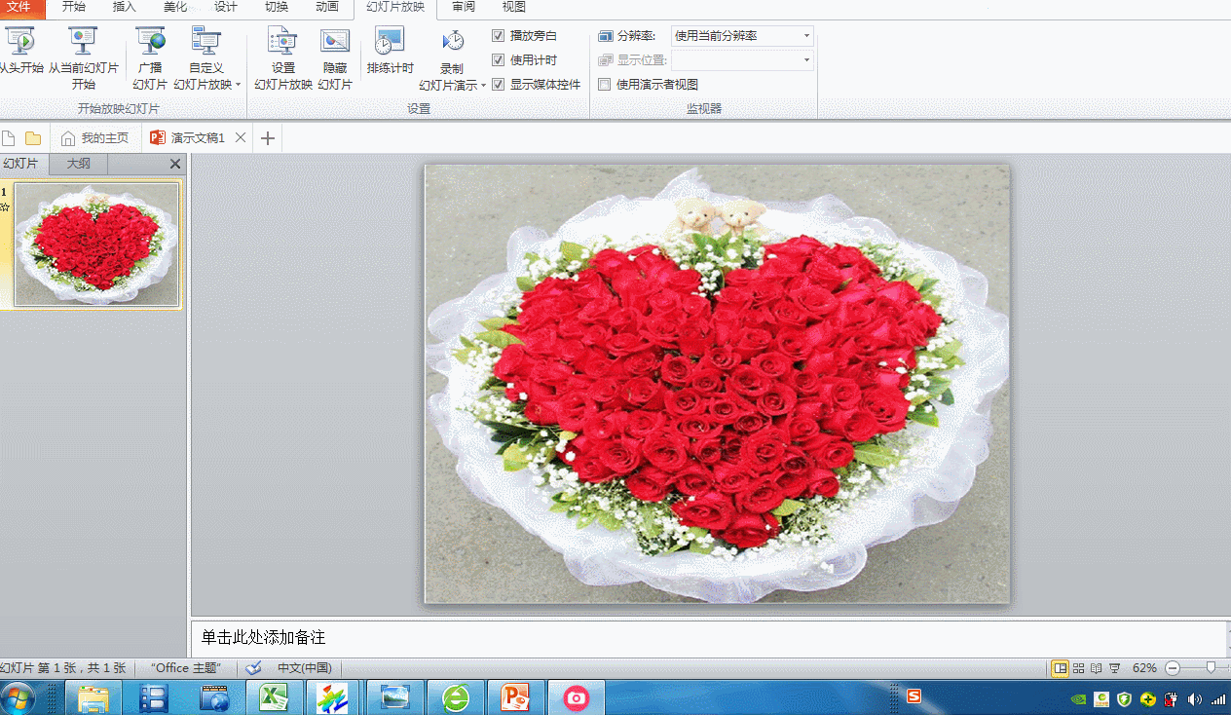
Task: Click the language 中文(中国) status entry
Action: 304,668
